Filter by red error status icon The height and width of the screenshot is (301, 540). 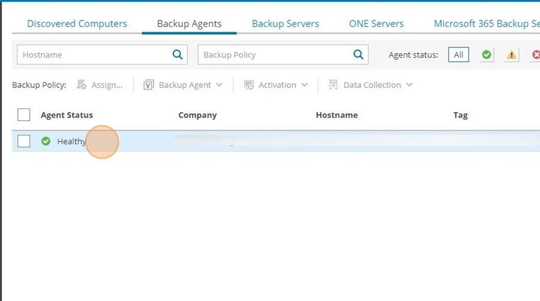coord(536,55)
